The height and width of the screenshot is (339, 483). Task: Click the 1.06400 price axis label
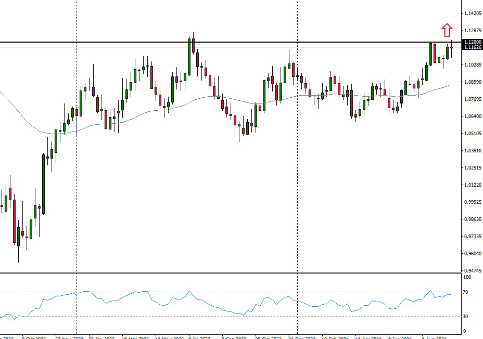tap(472, 116)
